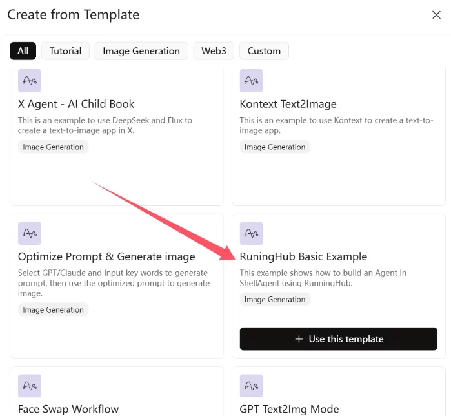Click Image Generation tag under Optimize Prompt card

click(x=53, y=310)
